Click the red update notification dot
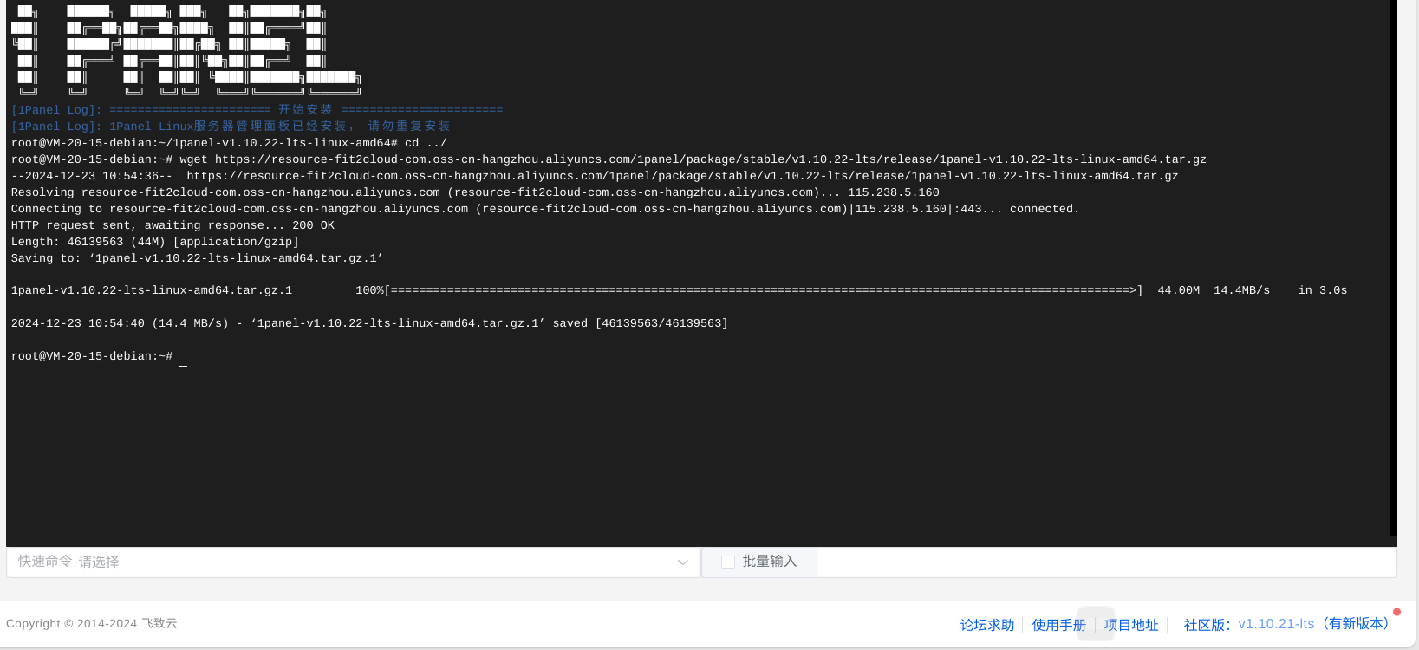The image size is (1419, 650). click(x=1396, y=612)
